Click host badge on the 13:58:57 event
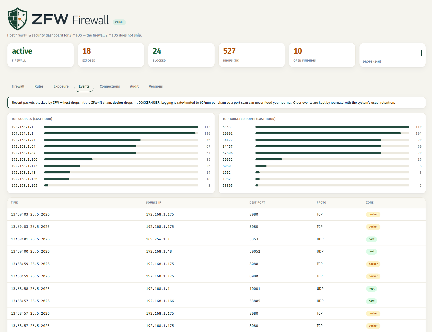The width and height of the screenshot is (432, 332). tap(371, 301)
